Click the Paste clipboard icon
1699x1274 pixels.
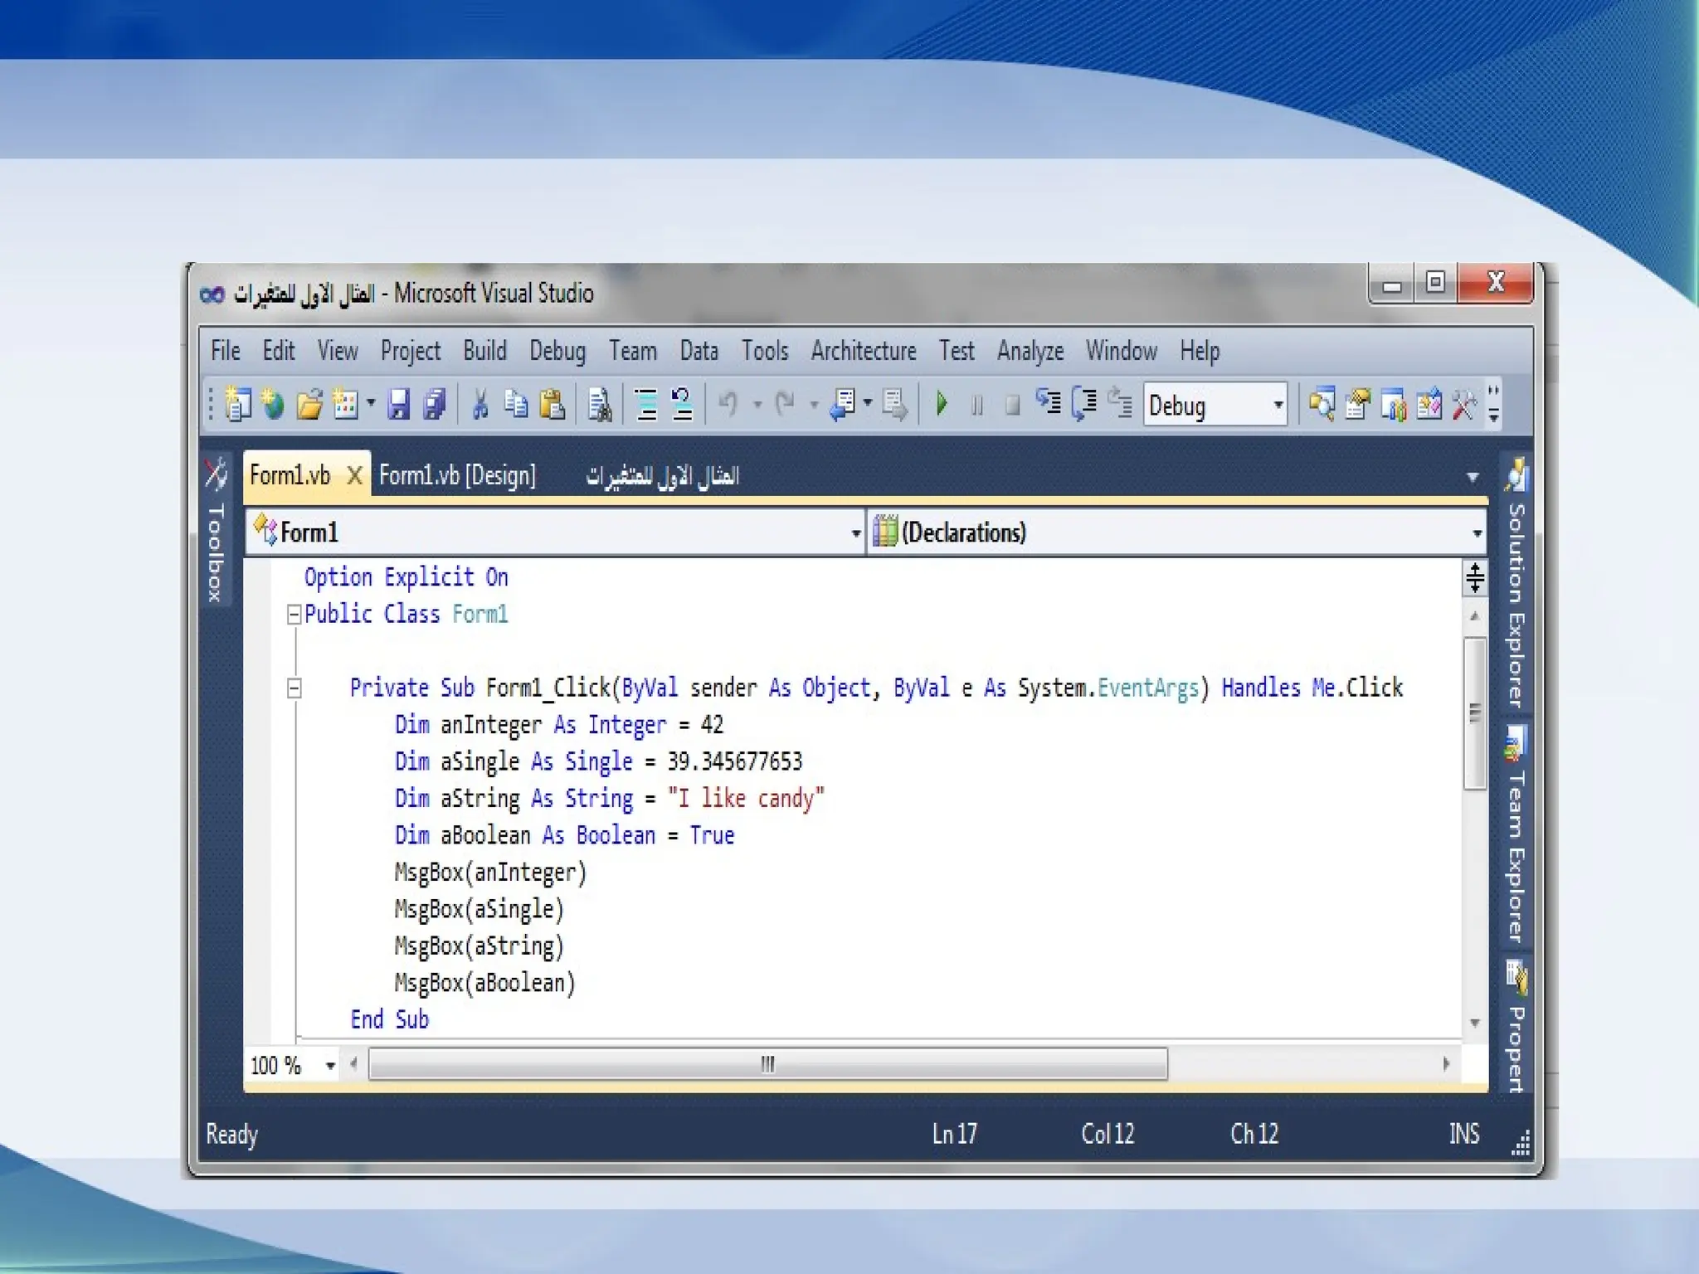coord(552,405)
